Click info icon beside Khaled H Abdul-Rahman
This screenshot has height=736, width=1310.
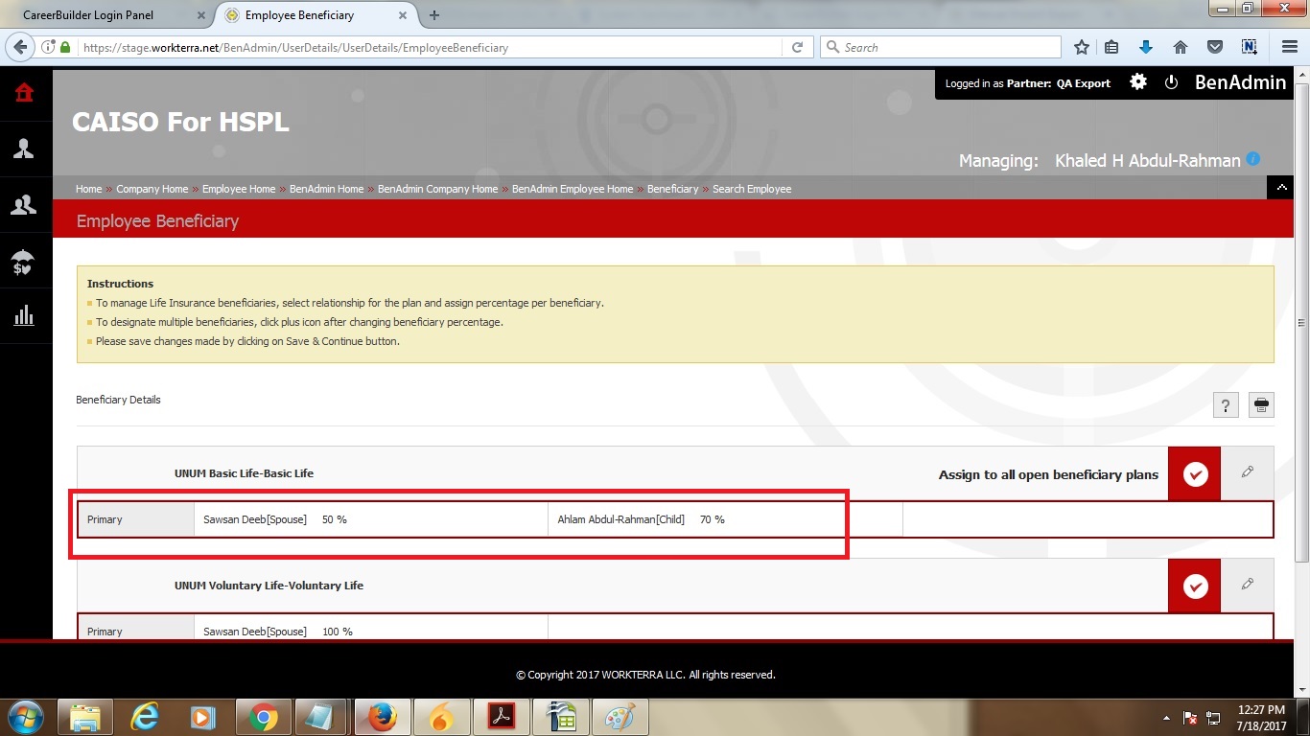(x=1253, y=159)
